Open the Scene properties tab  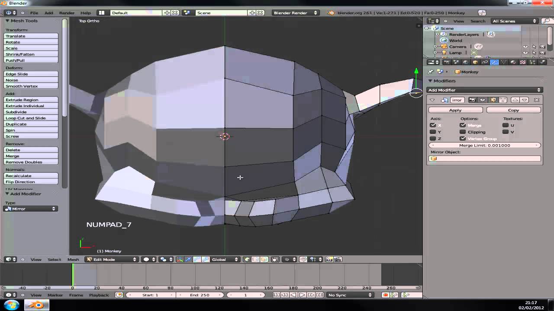coord(456,62)
